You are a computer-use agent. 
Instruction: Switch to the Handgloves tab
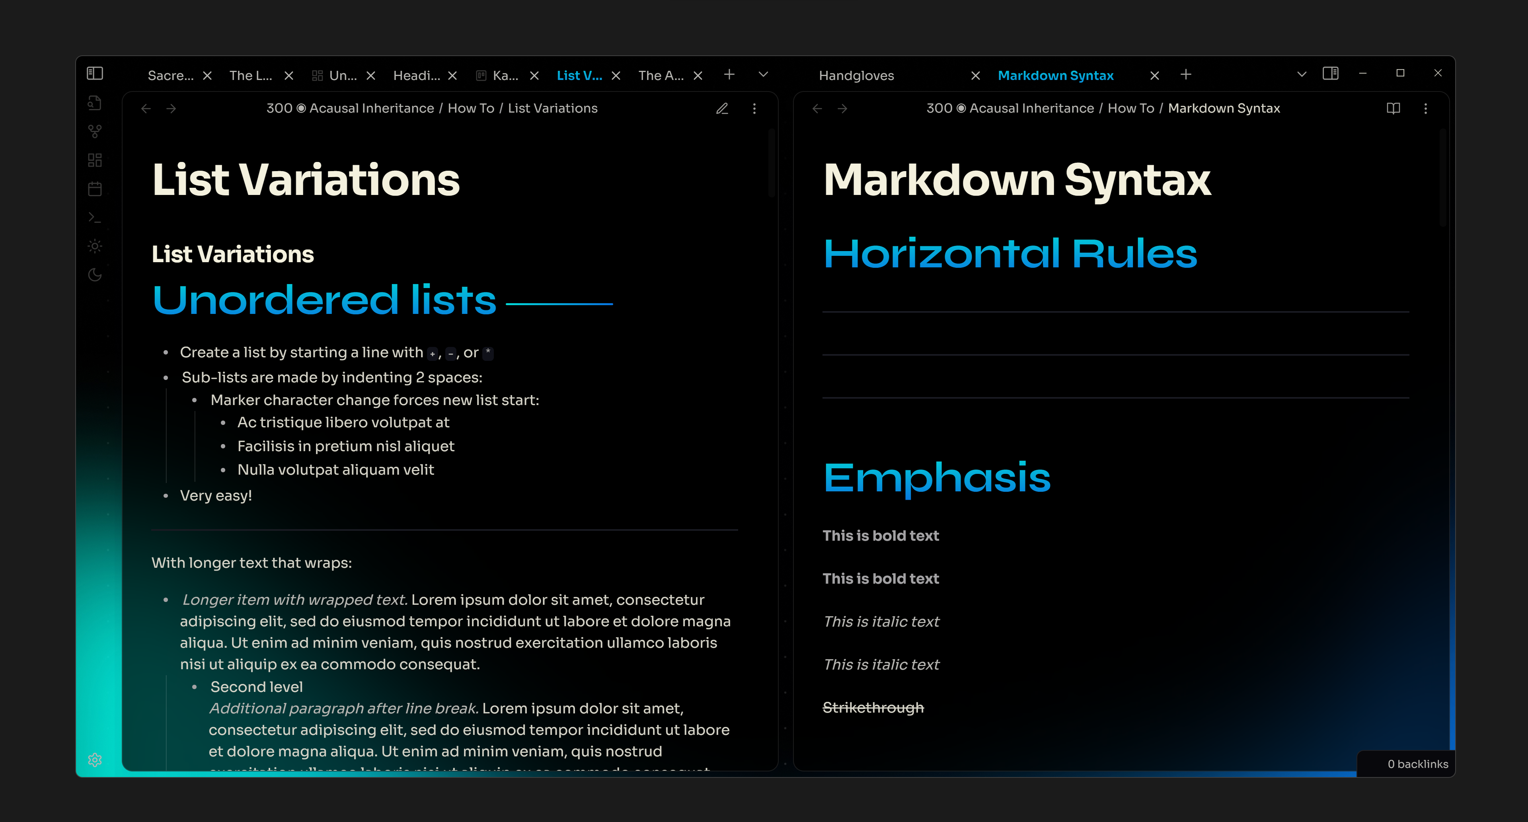(x=856, y=75)
